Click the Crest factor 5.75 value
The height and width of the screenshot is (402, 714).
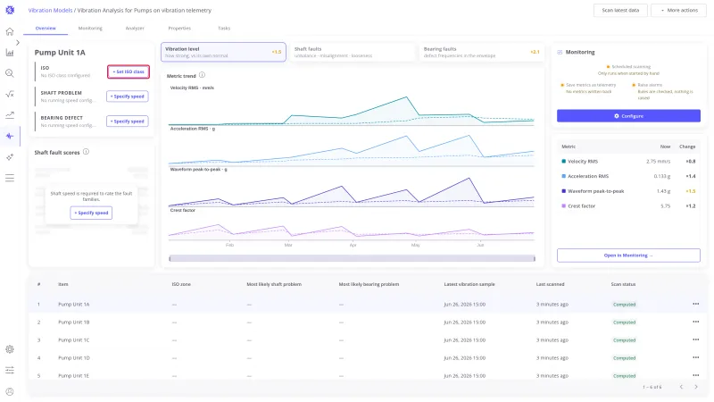665,206
